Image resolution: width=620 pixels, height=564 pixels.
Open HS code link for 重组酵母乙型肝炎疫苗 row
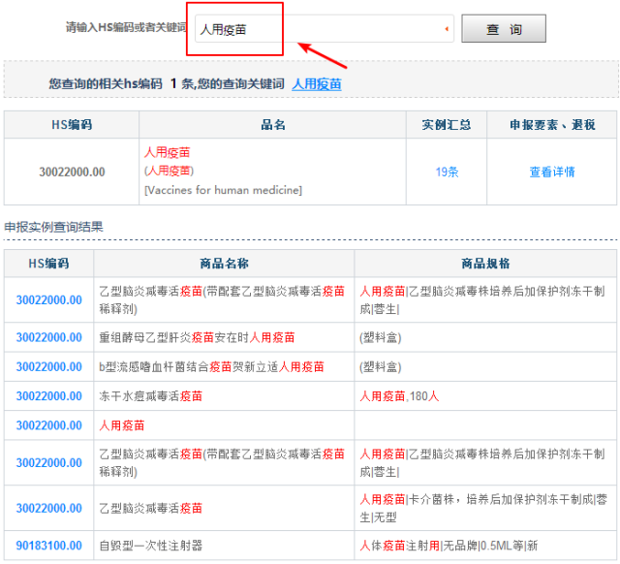(x=49, y=337)
